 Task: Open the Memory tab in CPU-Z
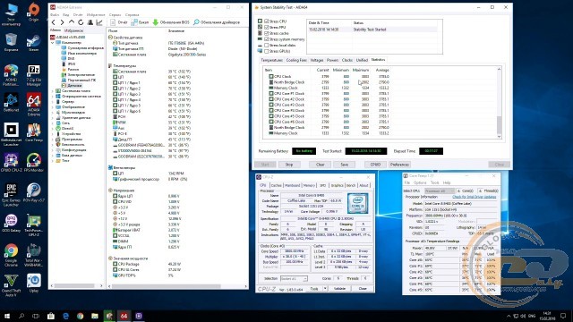309,185
